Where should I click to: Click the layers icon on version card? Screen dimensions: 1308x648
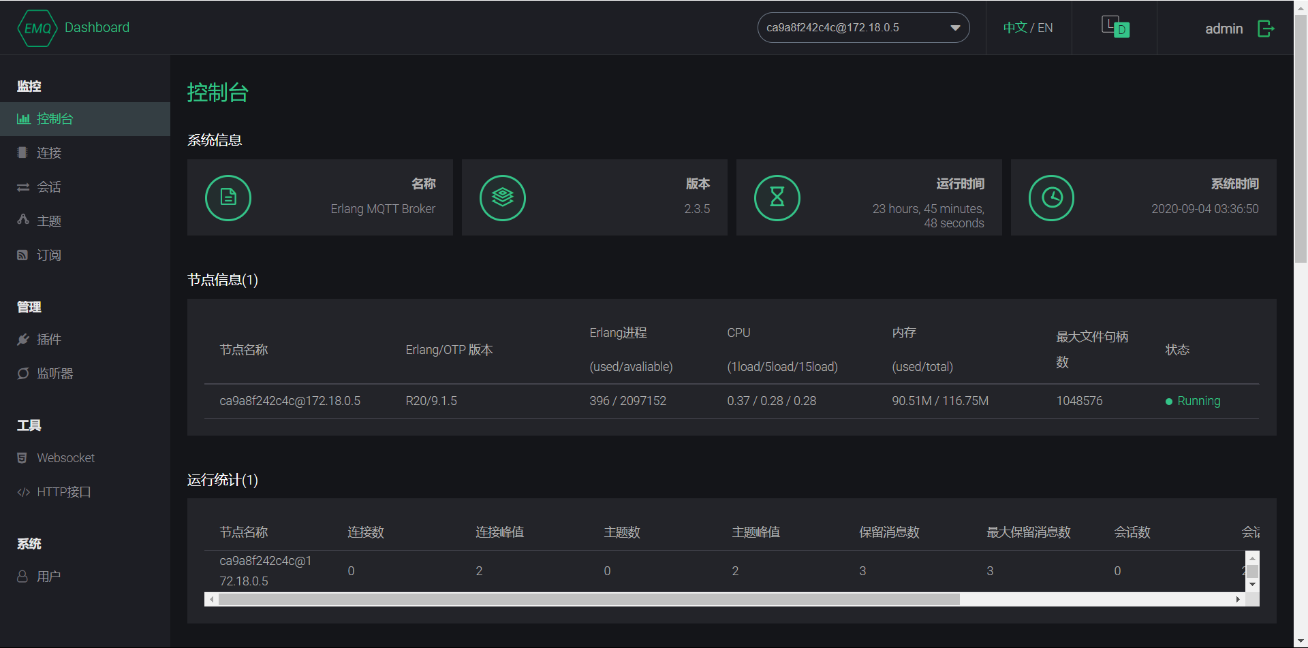click(503, 198)
